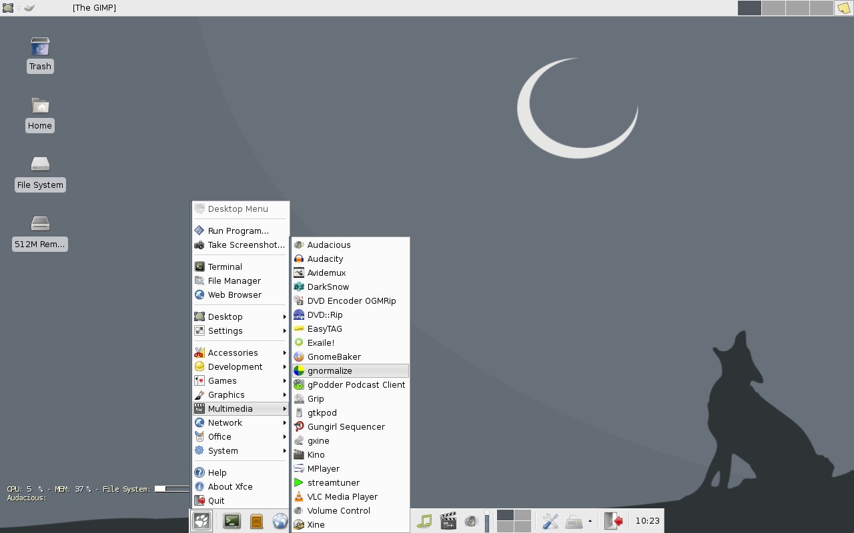Open DVD Encoder OGMRip

pyautogui.click(x=350, y=300)
